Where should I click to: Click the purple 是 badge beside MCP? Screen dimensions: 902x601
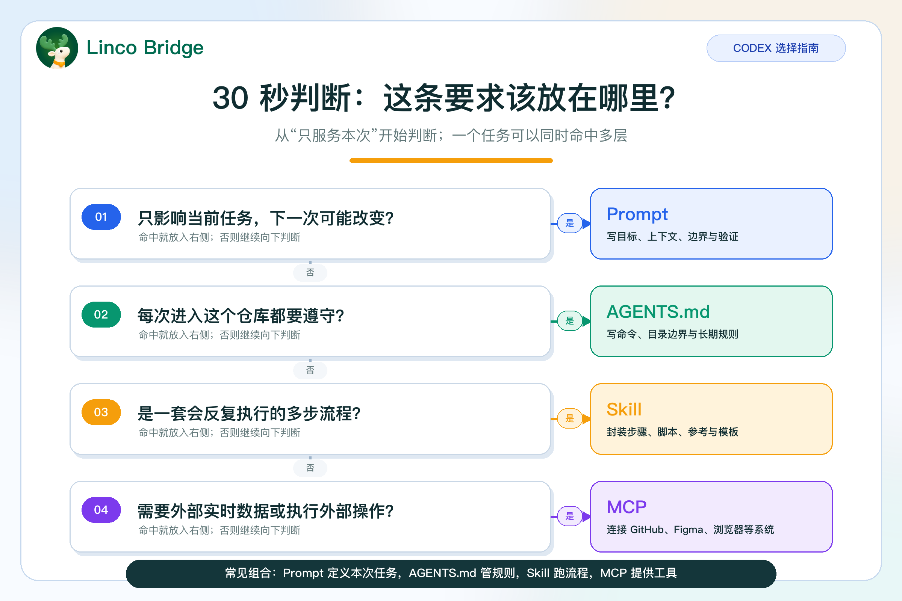[x=570, y=516]
